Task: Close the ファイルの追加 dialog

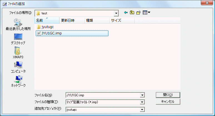Action: [x=207, y=3]
